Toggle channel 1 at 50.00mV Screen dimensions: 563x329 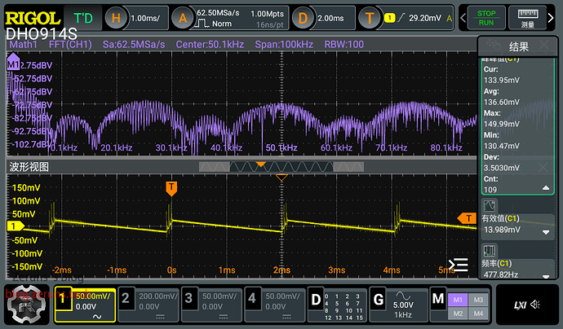pos(82,304)
